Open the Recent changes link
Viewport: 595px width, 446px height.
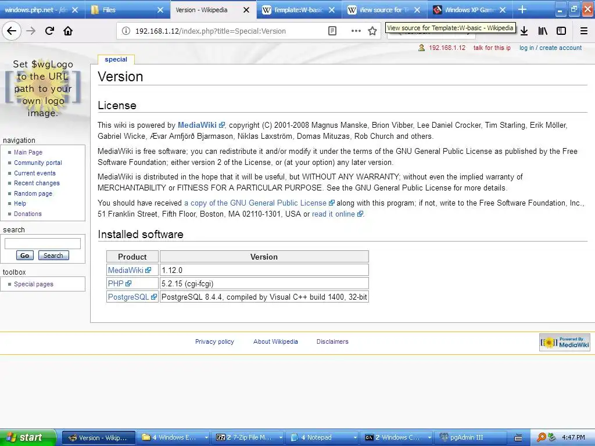point(37,183)
